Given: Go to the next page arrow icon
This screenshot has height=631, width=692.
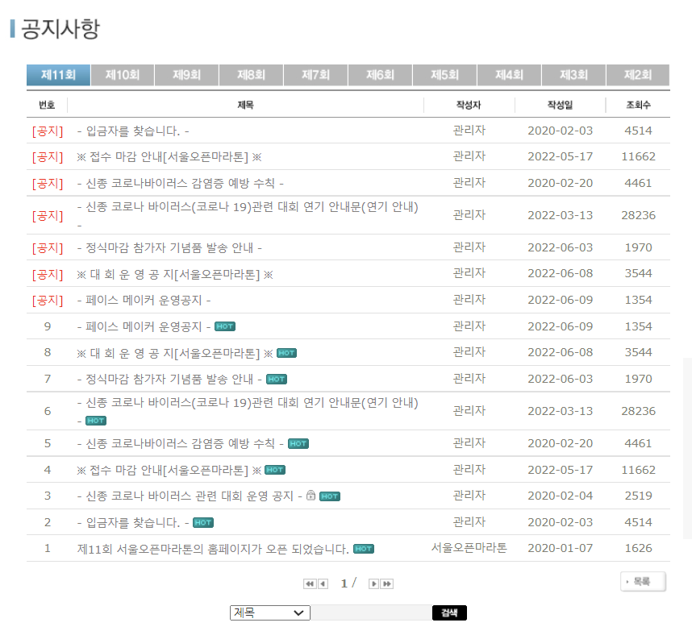Looking at the screenshot, I should click(373, 583).
